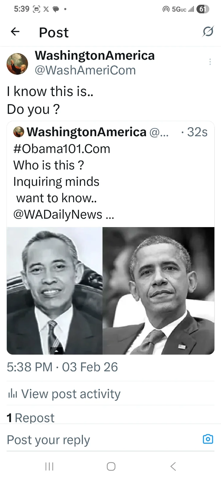This screenshot has width=221, height=480.
Task: View the 1 Repost list
Action: [x=31, y=418]
